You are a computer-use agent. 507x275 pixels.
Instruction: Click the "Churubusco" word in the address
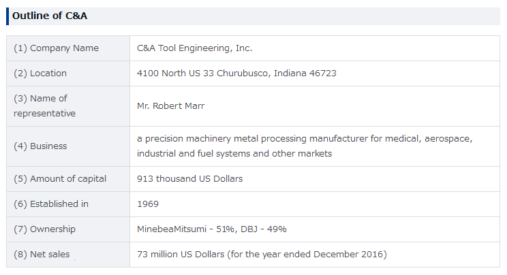243,74
